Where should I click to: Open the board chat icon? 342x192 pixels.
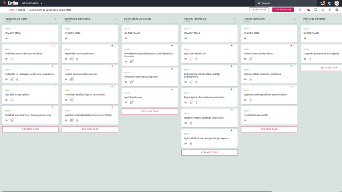point(315,10)
